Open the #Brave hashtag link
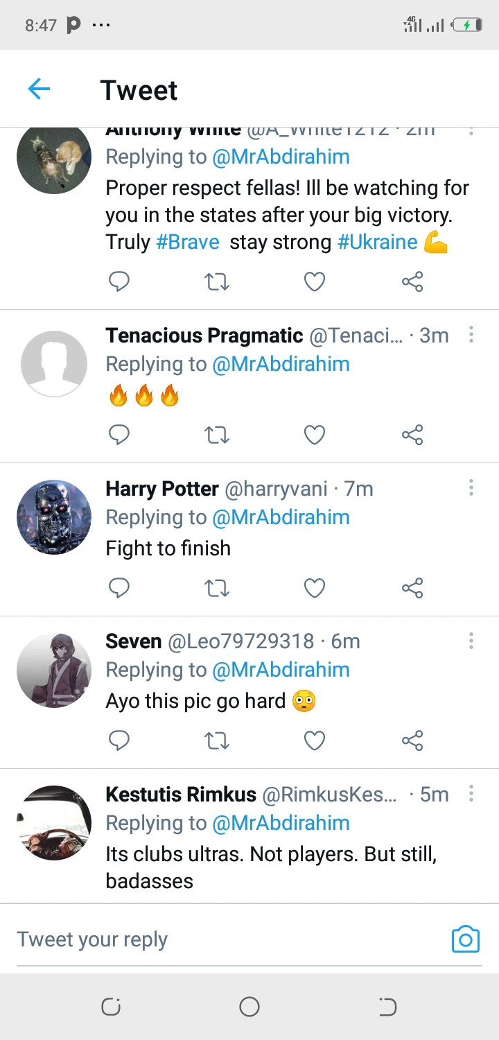This screenshot has width=499, height=1040. pos(188,242)
